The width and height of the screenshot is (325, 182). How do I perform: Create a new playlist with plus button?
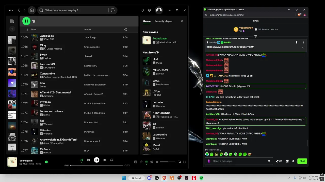(x=12, y=29)
